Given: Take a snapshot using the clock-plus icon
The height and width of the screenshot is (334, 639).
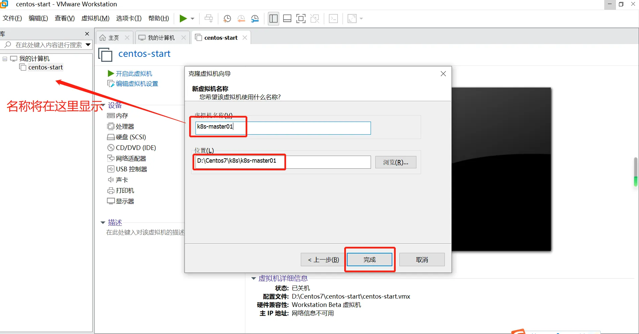Looking at the screenshot, I should click(227, 19).
